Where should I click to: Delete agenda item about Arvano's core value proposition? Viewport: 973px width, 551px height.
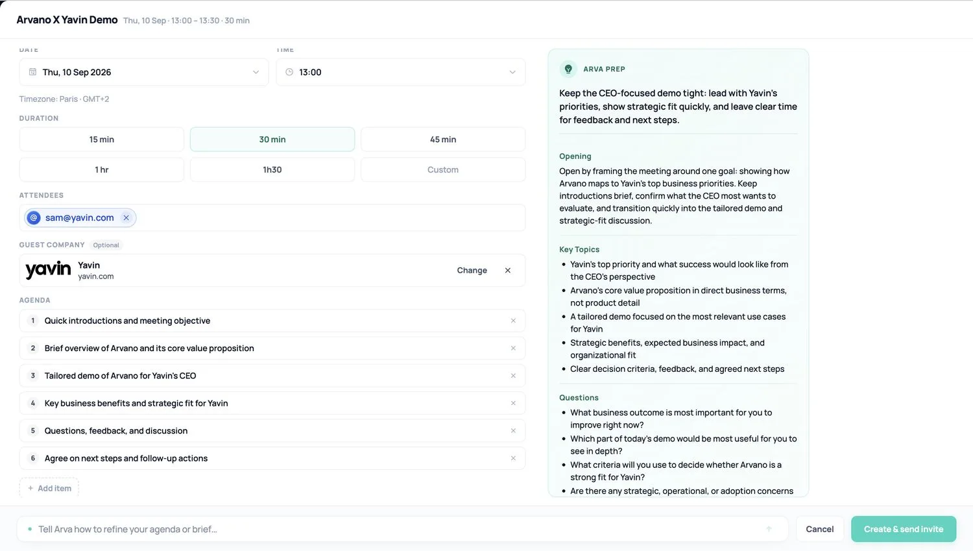(x=513, y=349)
